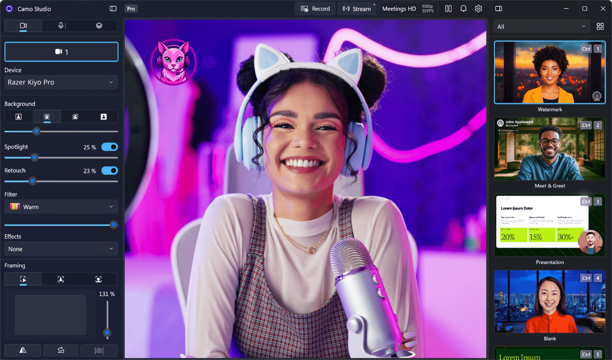Open the notifications bell
The image size is (612, 360).
[x=463, y=9]
